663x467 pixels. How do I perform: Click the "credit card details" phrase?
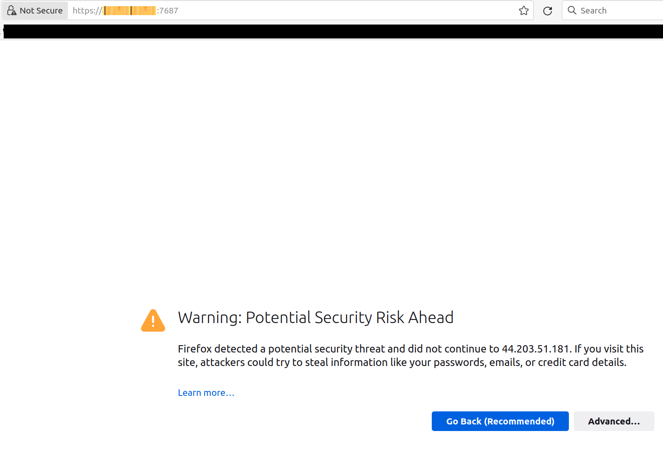pos(582,362)
